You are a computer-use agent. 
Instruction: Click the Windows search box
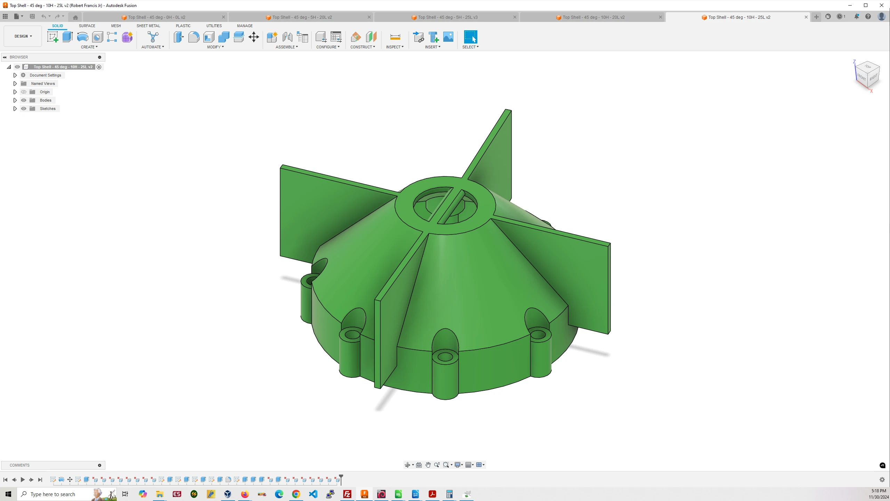67,494
